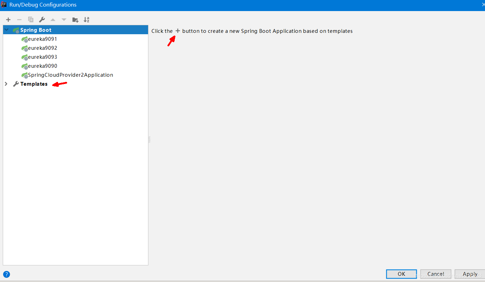Click the eureka9093 Spring Boot icon
The height and width of the screenshot is (282, 485).
25,57
